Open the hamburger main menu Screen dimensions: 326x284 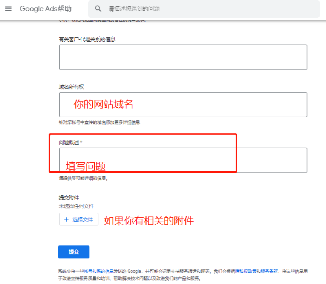(8, 9)
